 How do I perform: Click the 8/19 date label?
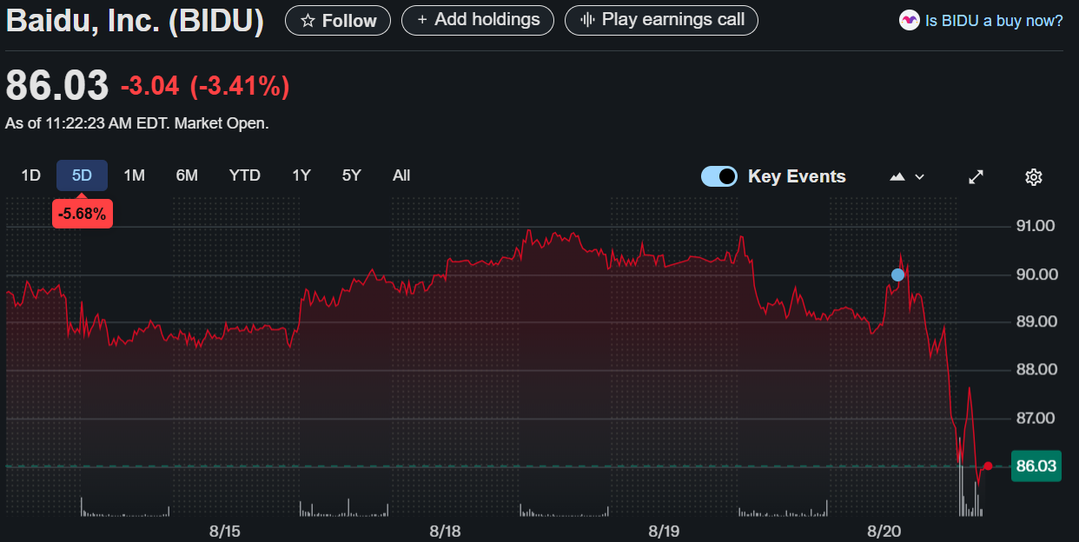coord(664,530)
